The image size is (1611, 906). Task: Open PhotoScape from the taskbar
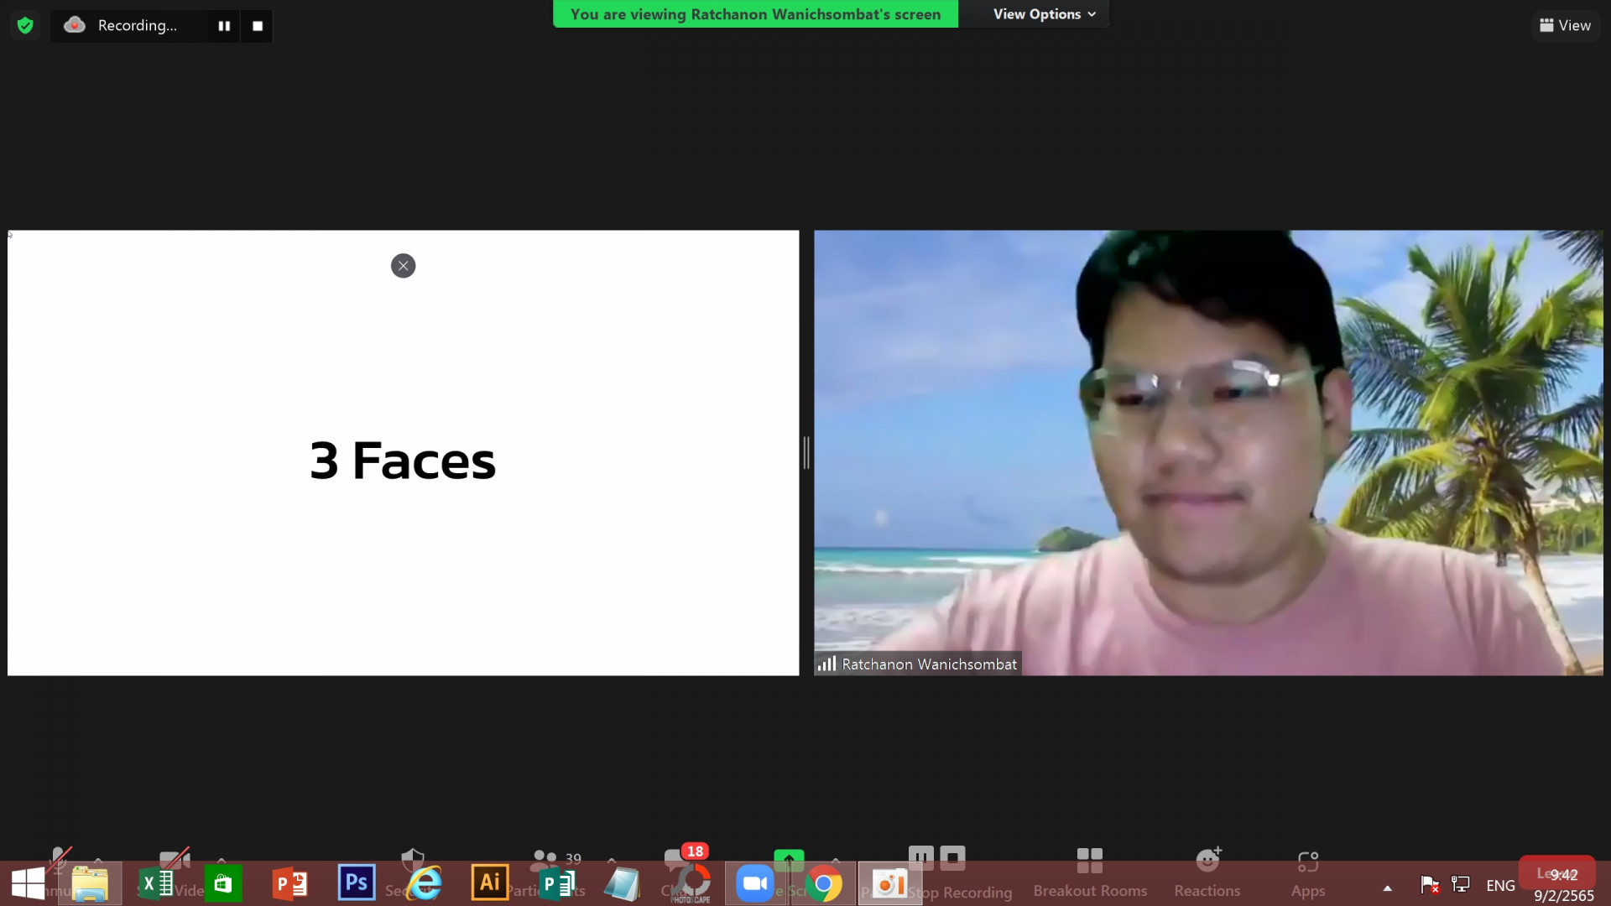[692, 883]
